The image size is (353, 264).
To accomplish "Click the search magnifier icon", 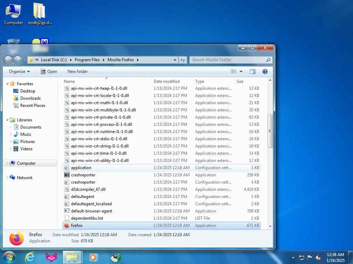I will [x=268, y=60].
